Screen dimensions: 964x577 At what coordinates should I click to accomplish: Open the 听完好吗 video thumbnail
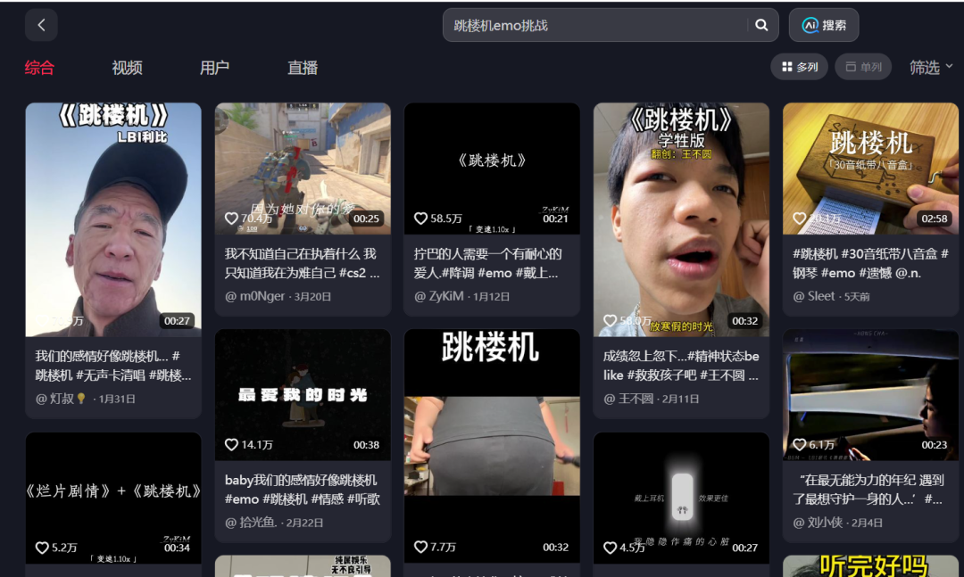click(x=870, y=566)
